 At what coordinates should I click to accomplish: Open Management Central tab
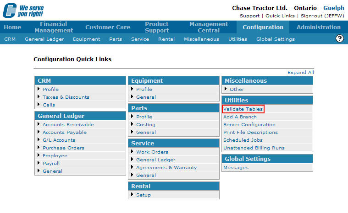pos(209,27)
